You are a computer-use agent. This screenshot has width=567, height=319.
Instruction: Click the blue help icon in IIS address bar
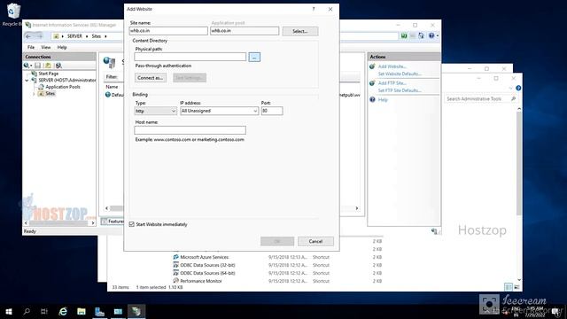pyautogui.click(x=431, y=35)
